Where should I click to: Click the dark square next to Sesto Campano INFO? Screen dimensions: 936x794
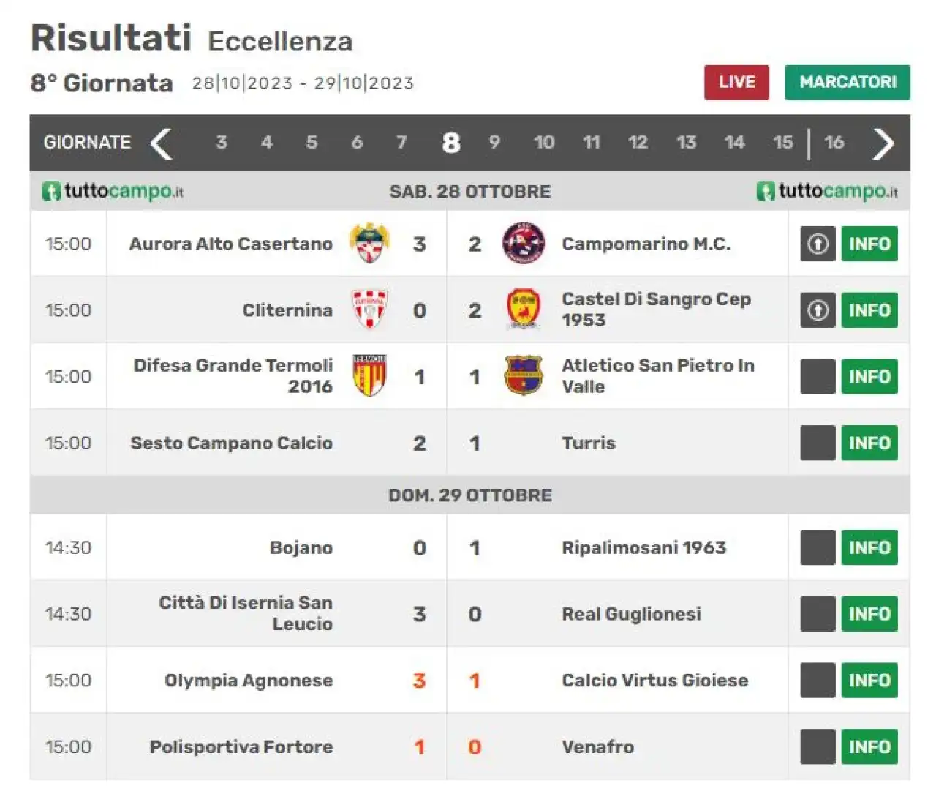click(x=818, y=443)
